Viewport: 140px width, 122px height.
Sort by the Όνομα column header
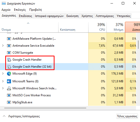pos(29,27)
